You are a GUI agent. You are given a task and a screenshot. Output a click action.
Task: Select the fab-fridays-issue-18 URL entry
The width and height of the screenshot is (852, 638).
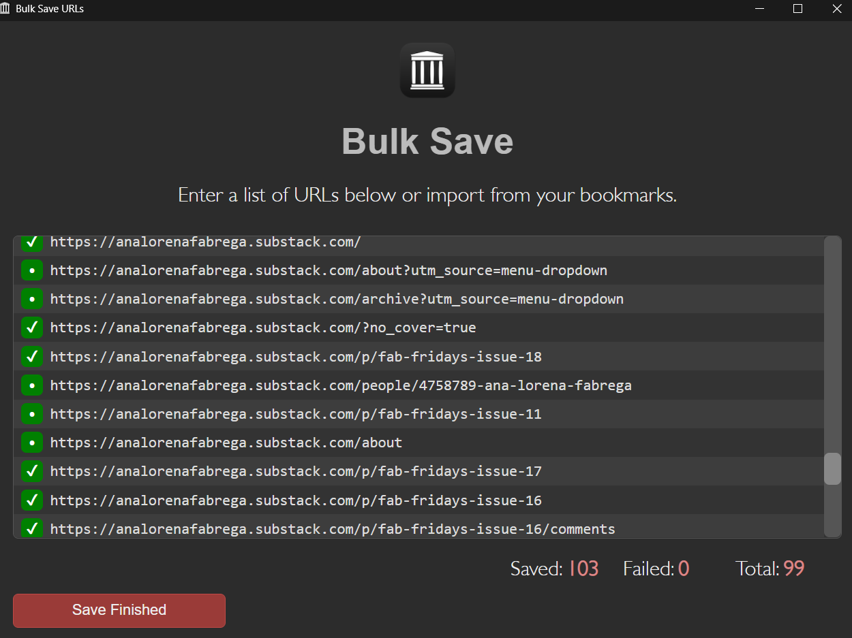[296, 356]
